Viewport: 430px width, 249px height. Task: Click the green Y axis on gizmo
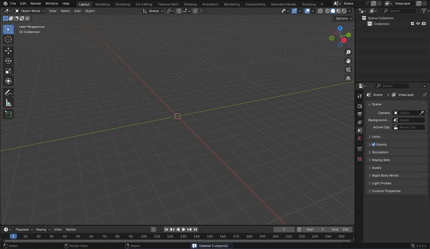(x=348, y=35)
